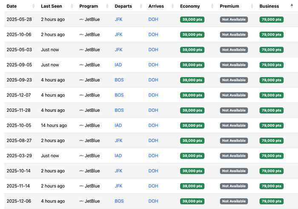Click the Economy column sort icon
The image size is (298, 209).
point(212,6)
